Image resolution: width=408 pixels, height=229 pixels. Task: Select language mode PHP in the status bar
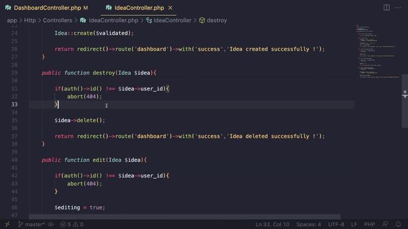[370, 225]
